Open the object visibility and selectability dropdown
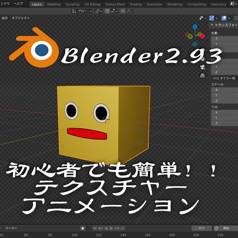The image size is (238, 238). [x=203, y=18]
